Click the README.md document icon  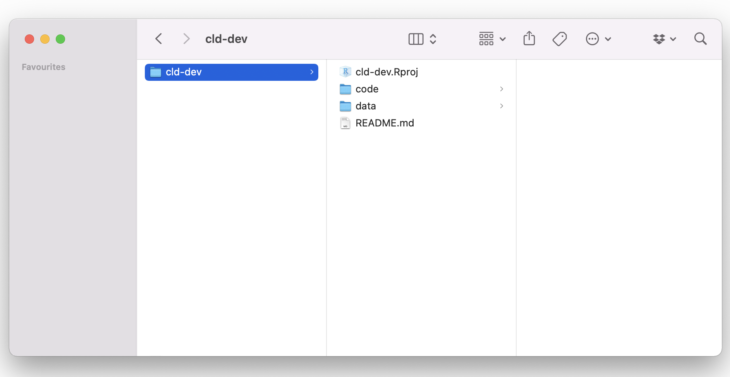tap(345, 123)
